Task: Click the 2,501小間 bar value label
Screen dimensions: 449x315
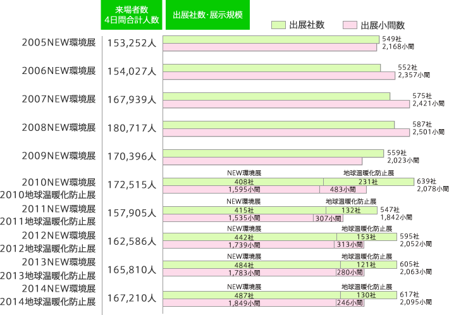Action: (x=428, y=132)
